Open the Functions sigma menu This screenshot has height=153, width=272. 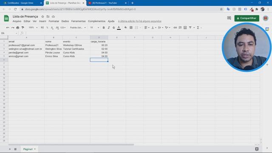[x=198, y=28]
